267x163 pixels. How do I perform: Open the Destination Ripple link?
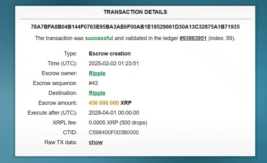point(97,93)
